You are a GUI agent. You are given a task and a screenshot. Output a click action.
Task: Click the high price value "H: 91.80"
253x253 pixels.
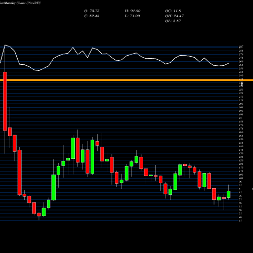click(x=133, y=11)
